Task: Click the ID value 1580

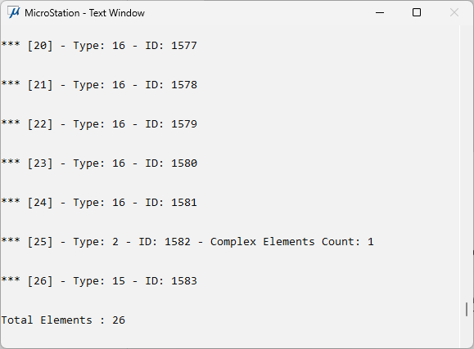Action: pos(184,163)
